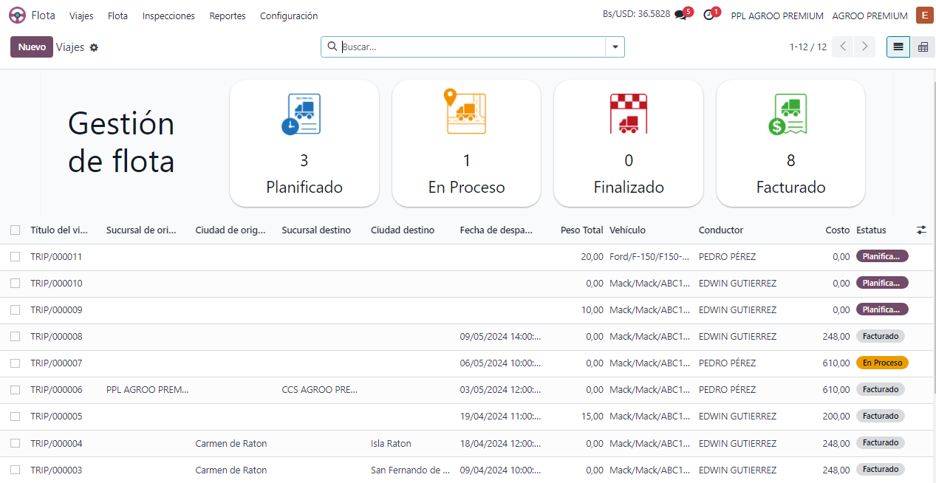This screenshot has width=936, height=483.
Task: Click the En Proceso map truck icon
Action: [465, 112]
